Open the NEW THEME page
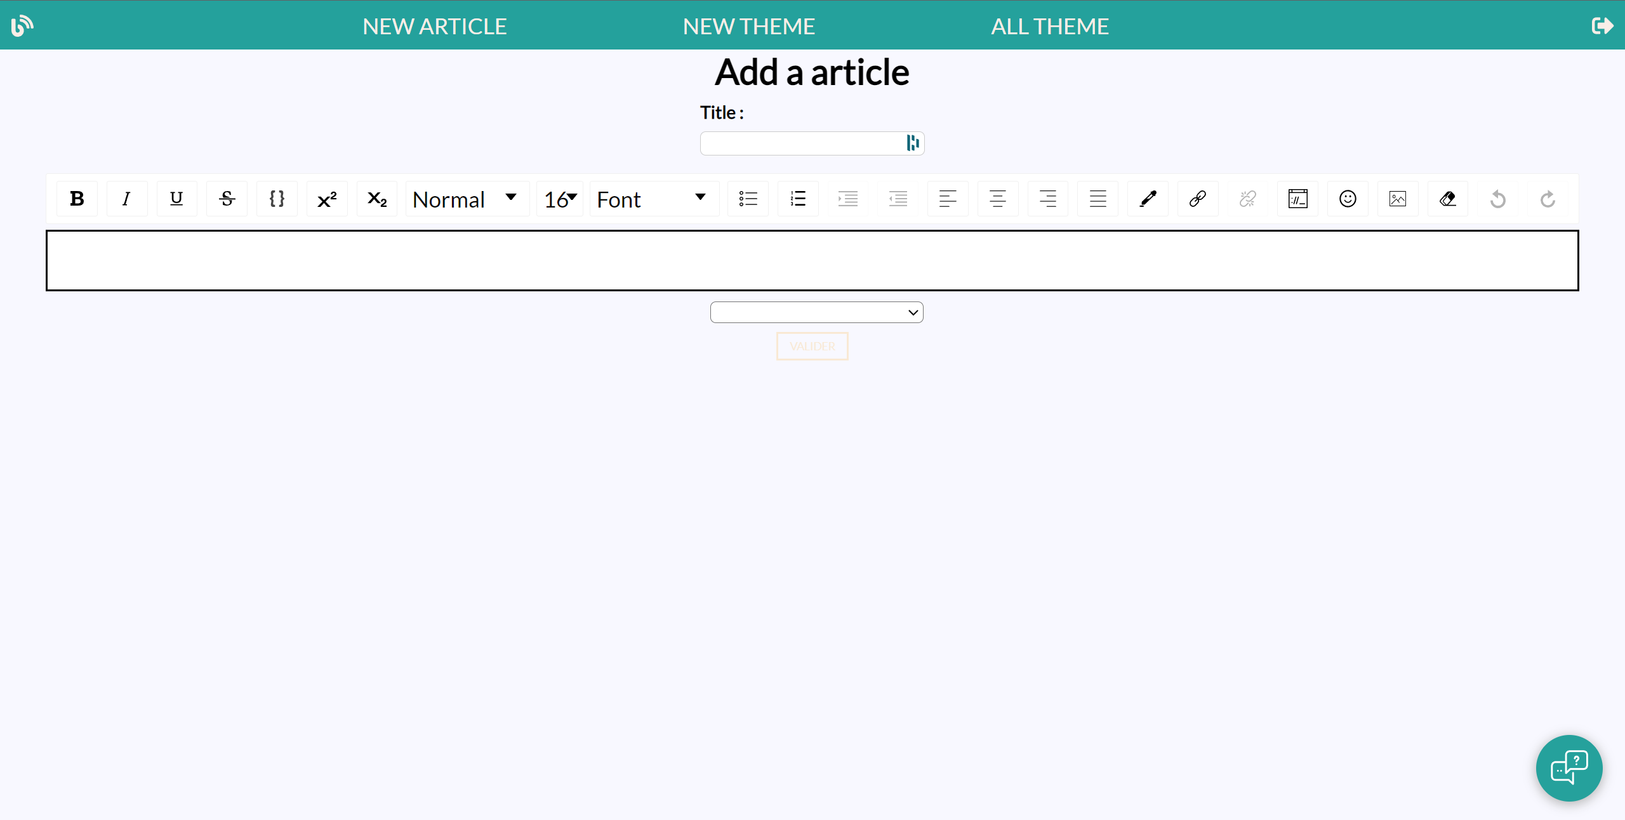The width and height of the screenshot is (1625, 820). pos(748,26)
